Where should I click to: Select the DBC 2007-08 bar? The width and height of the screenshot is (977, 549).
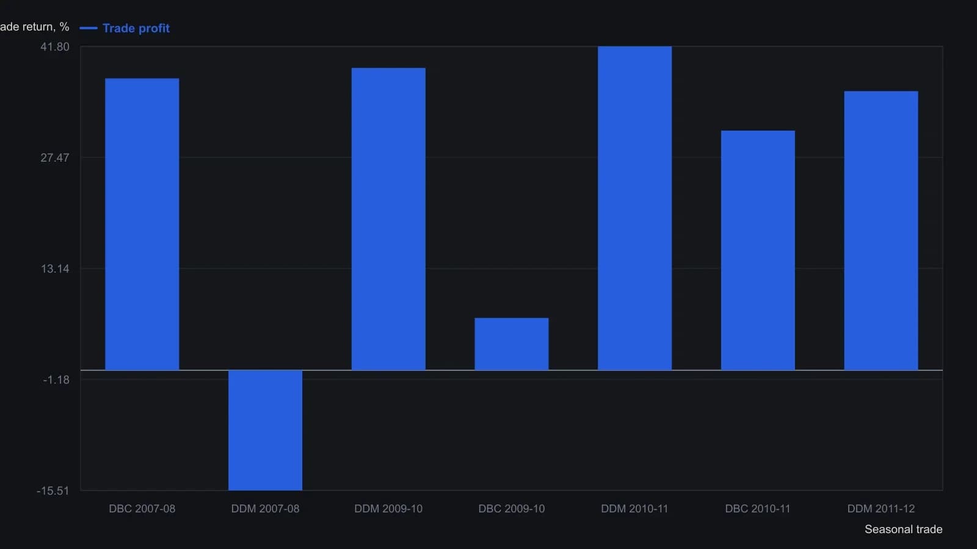(x=142, y=224)
